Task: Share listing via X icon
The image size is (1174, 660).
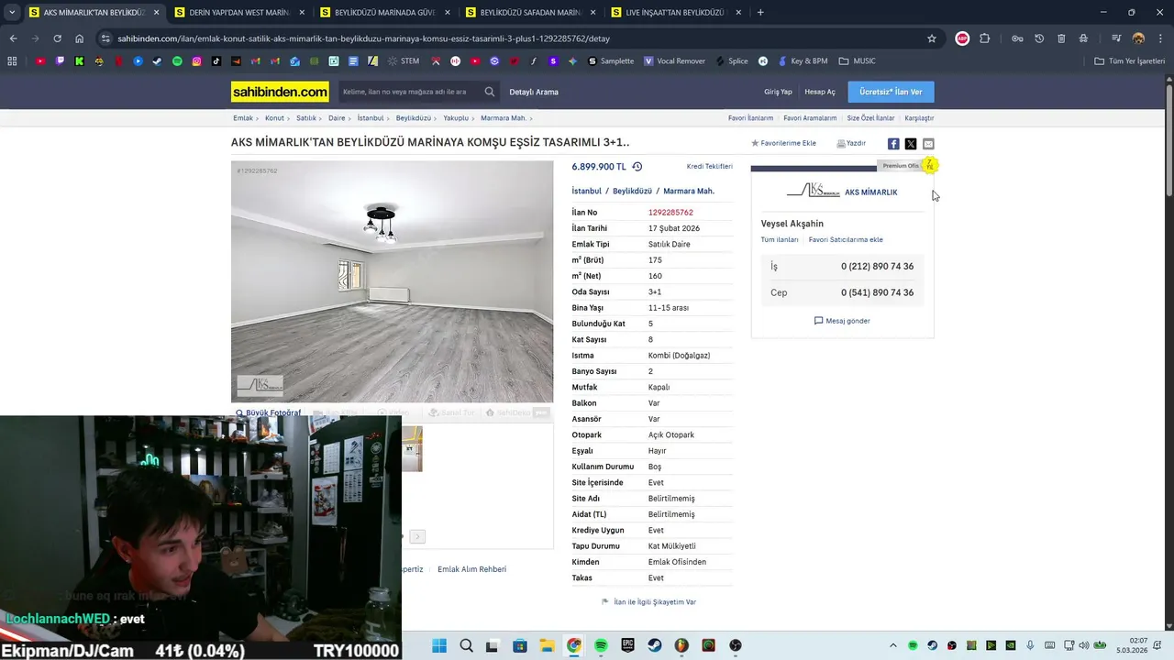Action: 911,144
